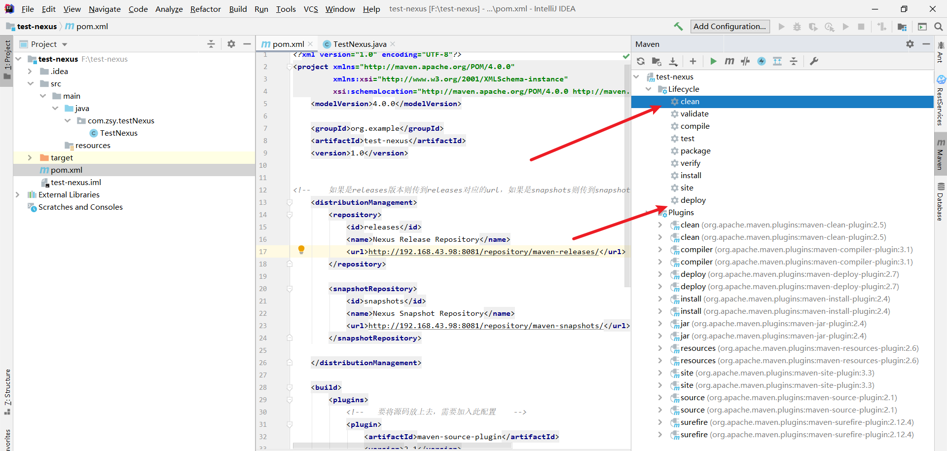Image resolution: width=947 pixels, height=451 pixels.
Task: Open Search Everywhere magnifier icon
Action: coord(938,27)
